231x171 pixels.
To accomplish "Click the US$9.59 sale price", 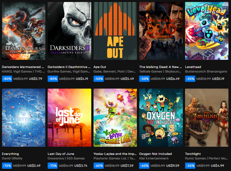I will 173,166.
